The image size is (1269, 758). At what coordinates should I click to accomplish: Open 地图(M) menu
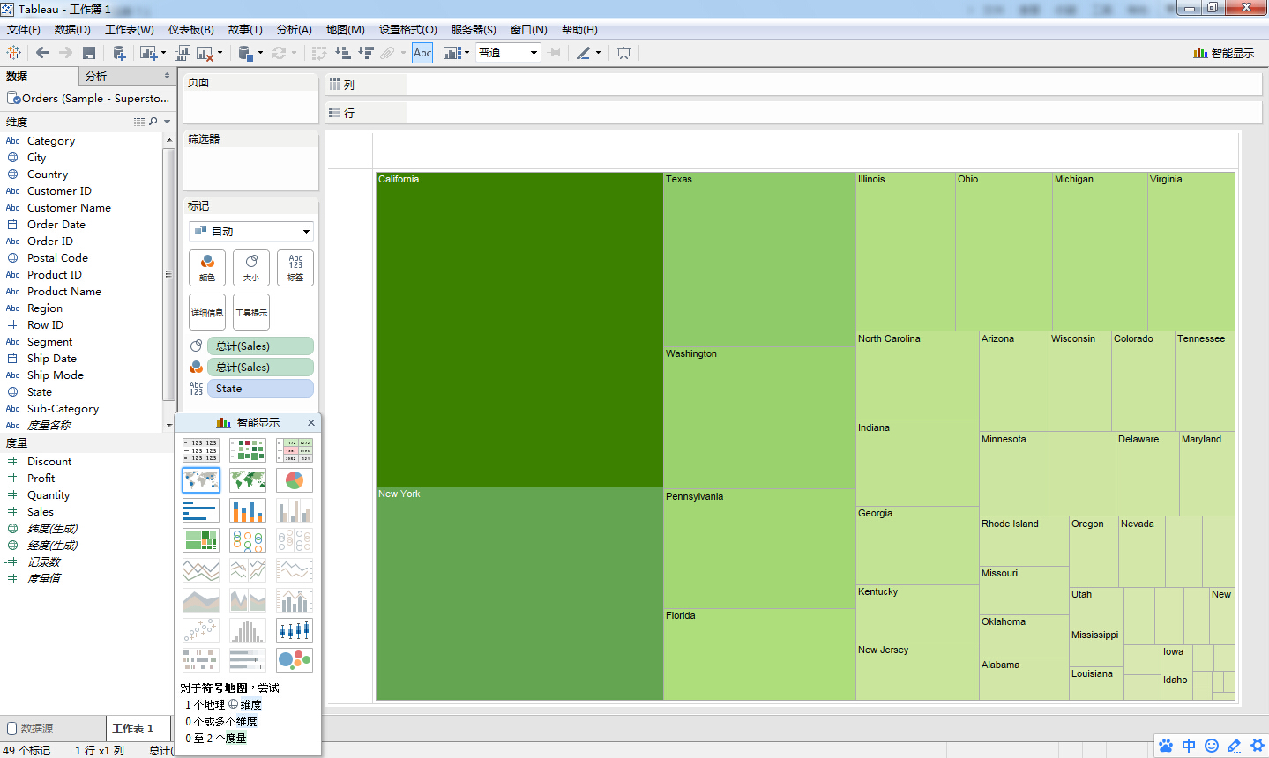point(346,30)
